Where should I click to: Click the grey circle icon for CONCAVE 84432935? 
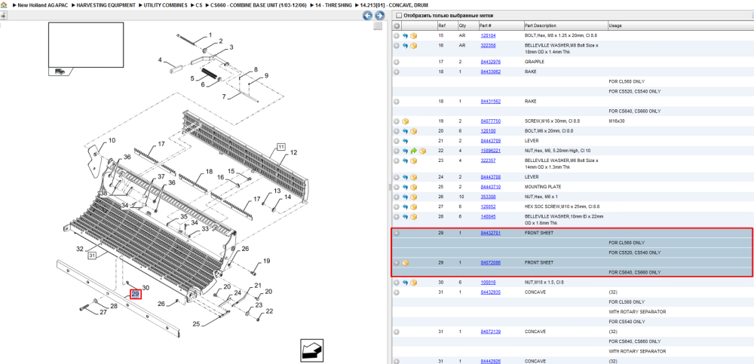point(397,292)
